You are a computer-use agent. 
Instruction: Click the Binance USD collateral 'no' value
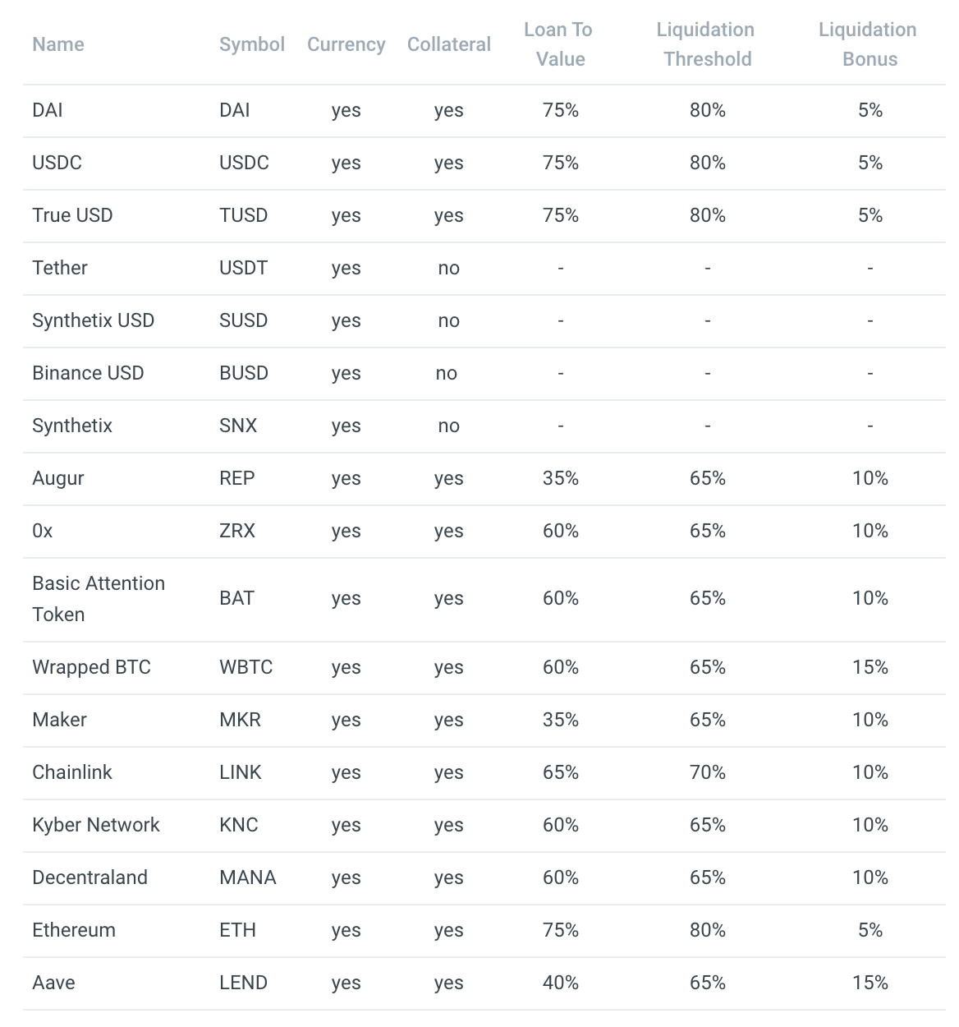click(447, 373)
